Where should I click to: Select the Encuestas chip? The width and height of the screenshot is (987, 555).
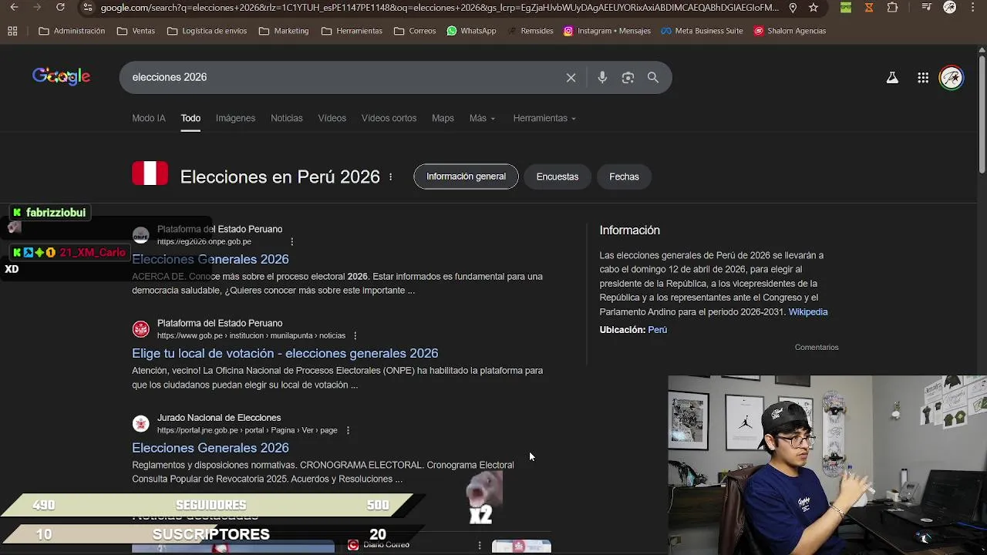558,177
